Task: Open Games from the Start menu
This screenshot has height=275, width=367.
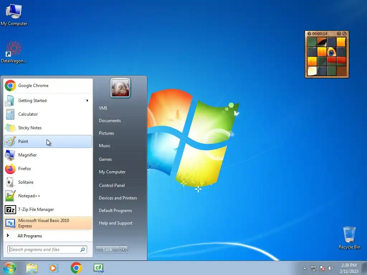Action: (105, 159)
